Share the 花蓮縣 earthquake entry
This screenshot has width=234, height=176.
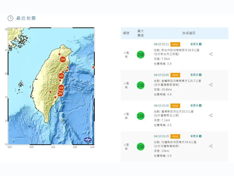click(x=211, y=146)
